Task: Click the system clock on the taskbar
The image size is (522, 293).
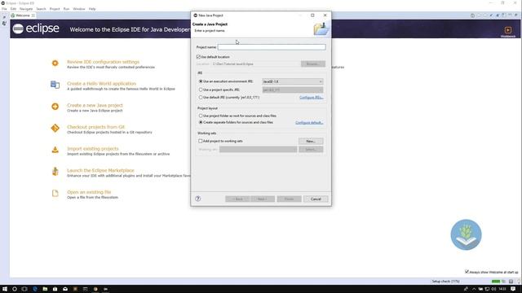Action: pyautogui.click(x=502, y=289)
